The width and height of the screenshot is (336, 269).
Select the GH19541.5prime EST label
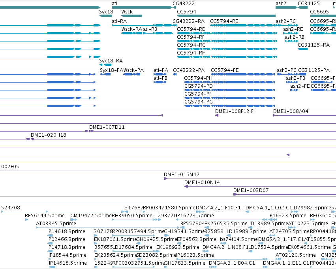184,231
